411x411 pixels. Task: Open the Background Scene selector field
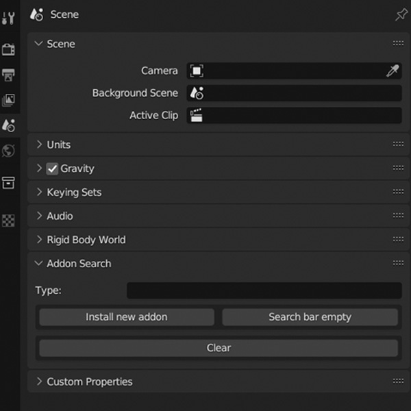tap(295, 93)
